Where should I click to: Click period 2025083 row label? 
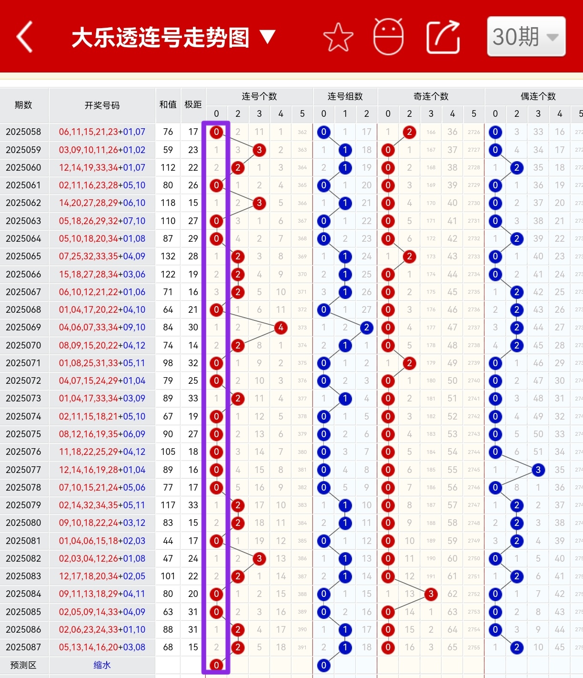(23, 576)
